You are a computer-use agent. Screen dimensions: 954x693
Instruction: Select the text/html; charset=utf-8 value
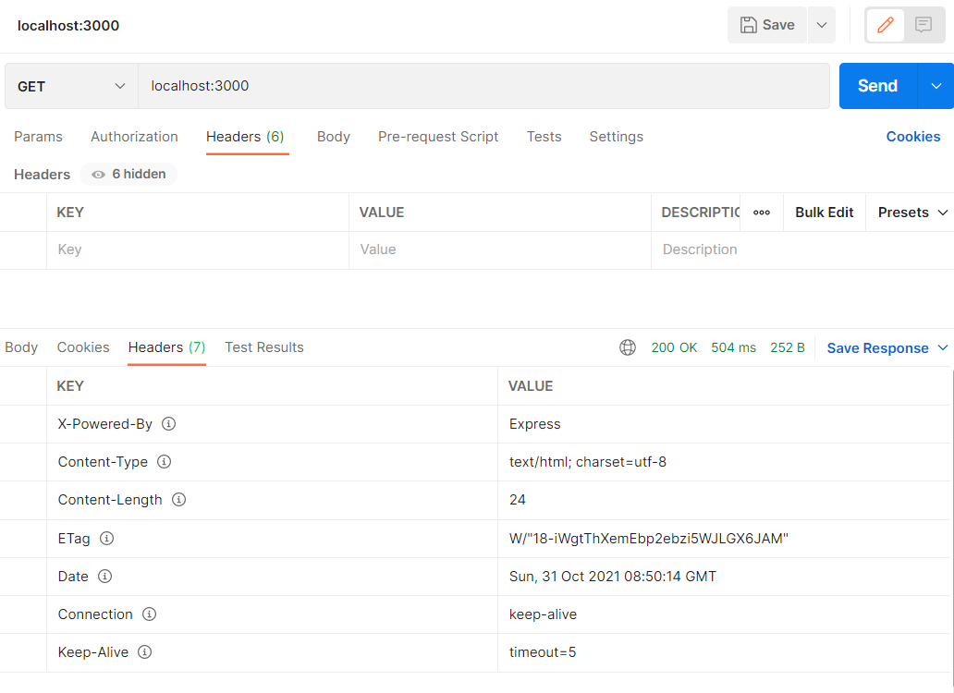tap(588, 462)
